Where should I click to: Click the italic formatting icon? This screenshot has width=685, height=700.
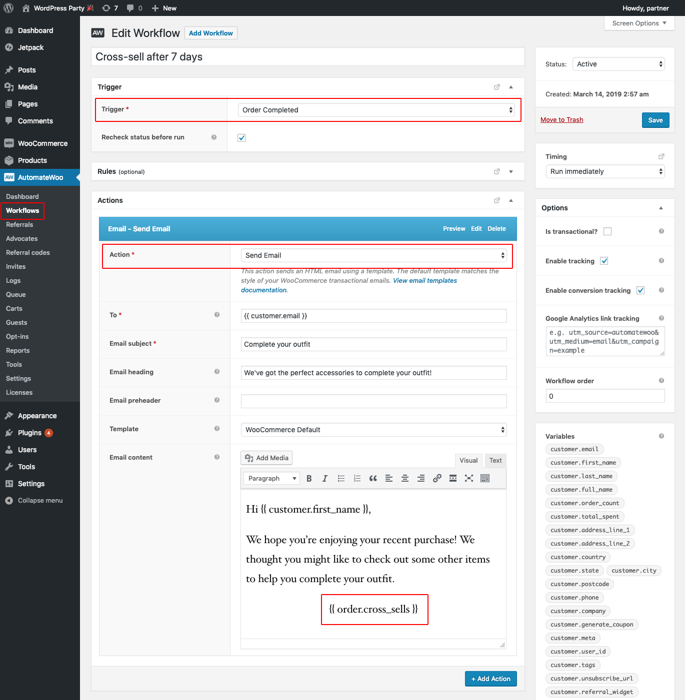325,479
